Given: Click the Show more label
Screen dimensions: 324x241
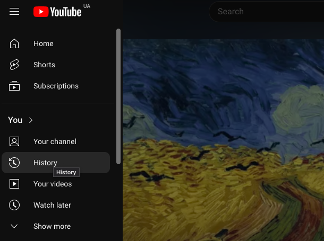Looking at the screenshot, I should coord(52,226).
